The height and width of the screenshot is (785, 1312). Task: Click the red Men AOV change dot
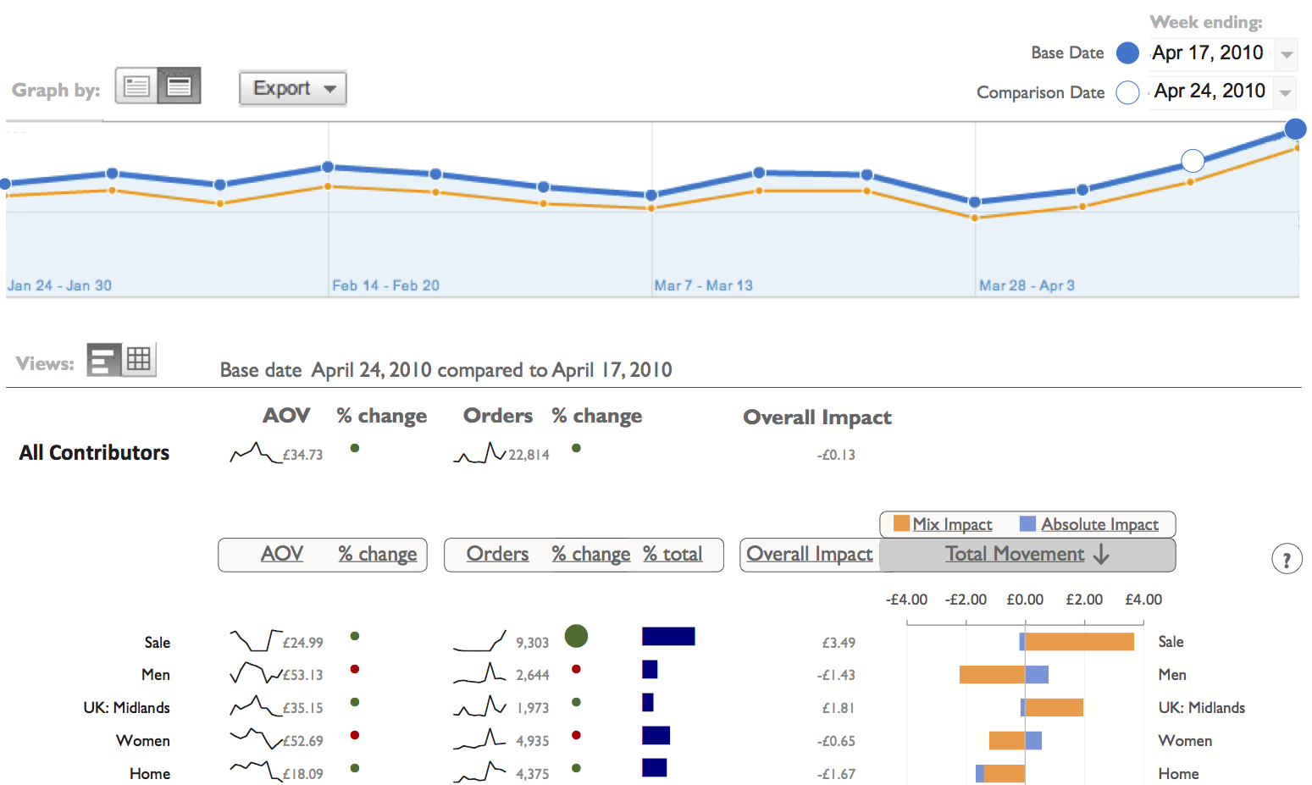(x=355, y=669)
